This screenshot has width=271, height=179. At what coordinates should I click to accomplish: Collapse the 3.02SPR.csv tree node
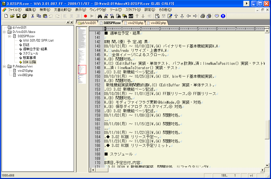click(9, 36)
